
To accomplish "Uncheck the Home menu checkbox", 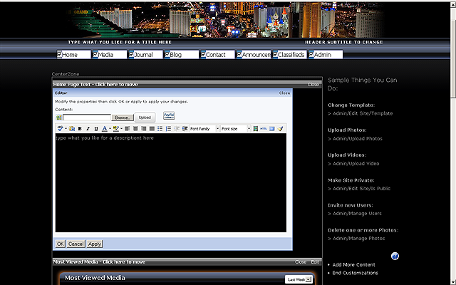I will [x=60, y=55].
